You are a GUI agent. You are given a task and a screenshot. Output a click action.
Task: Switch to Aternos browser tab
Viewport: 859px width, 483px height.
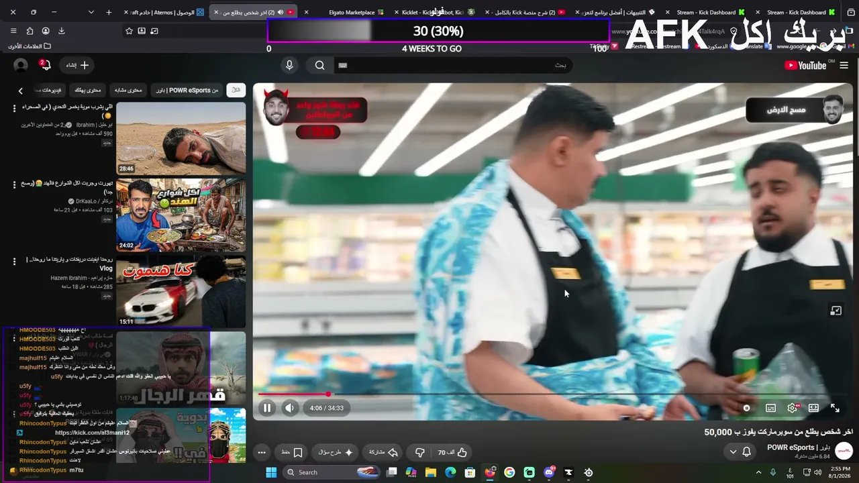pos(164,12)
